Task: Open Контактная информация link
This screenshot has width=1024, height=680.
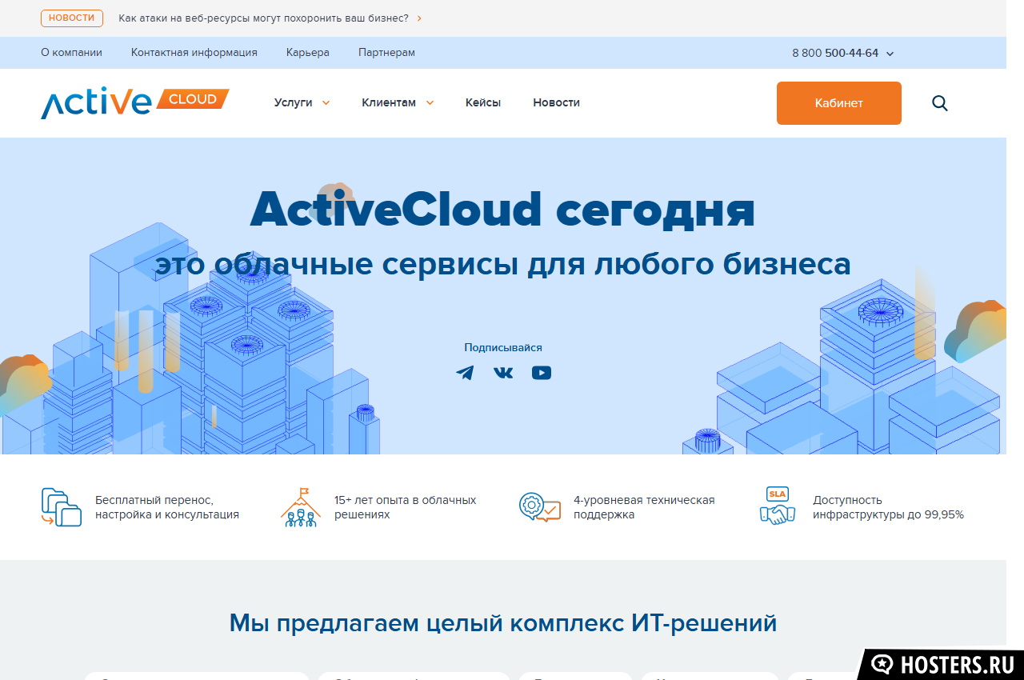Action: [194, 53]
